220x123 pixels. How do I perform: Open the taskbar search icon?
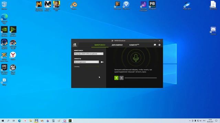(8, 121)
